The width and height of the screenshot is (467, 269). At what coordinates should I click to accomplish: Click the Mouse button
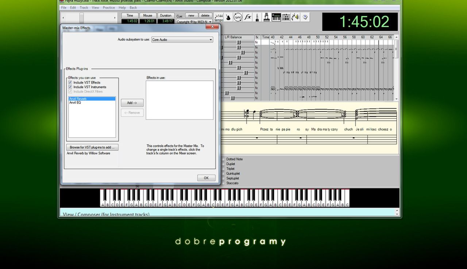(x=148, y=16)
